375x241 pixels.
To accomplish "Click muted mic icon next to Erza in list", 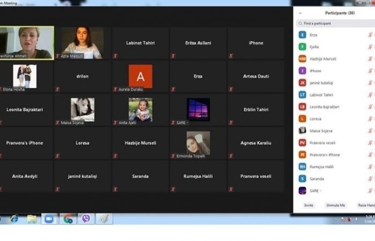I will [x=370, y=35].
